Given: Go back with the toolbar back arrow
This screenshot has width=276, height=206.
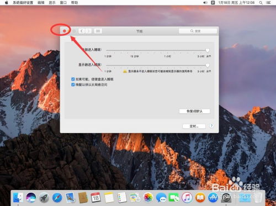Looking at the screenshot, I should [x=82, y=31].
